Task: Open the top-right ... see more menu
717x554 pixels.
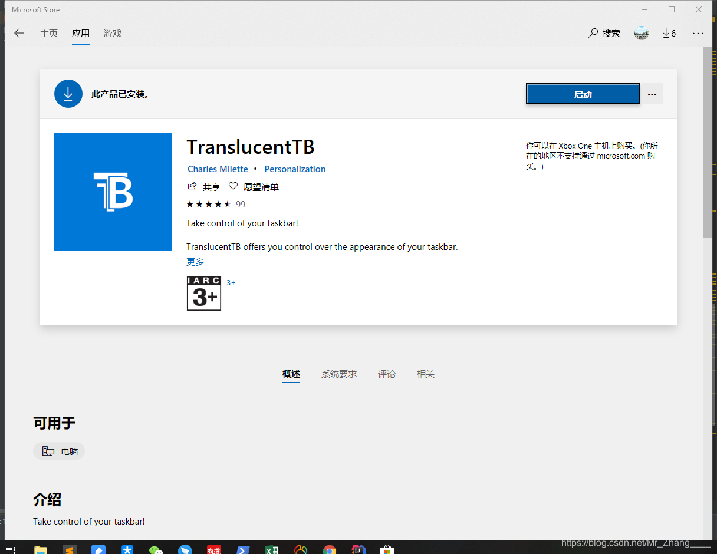Action: tap(698, 34)
